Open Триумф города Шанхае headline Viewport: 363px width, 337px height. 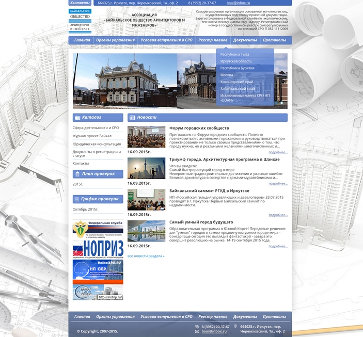tap(224, 159)
